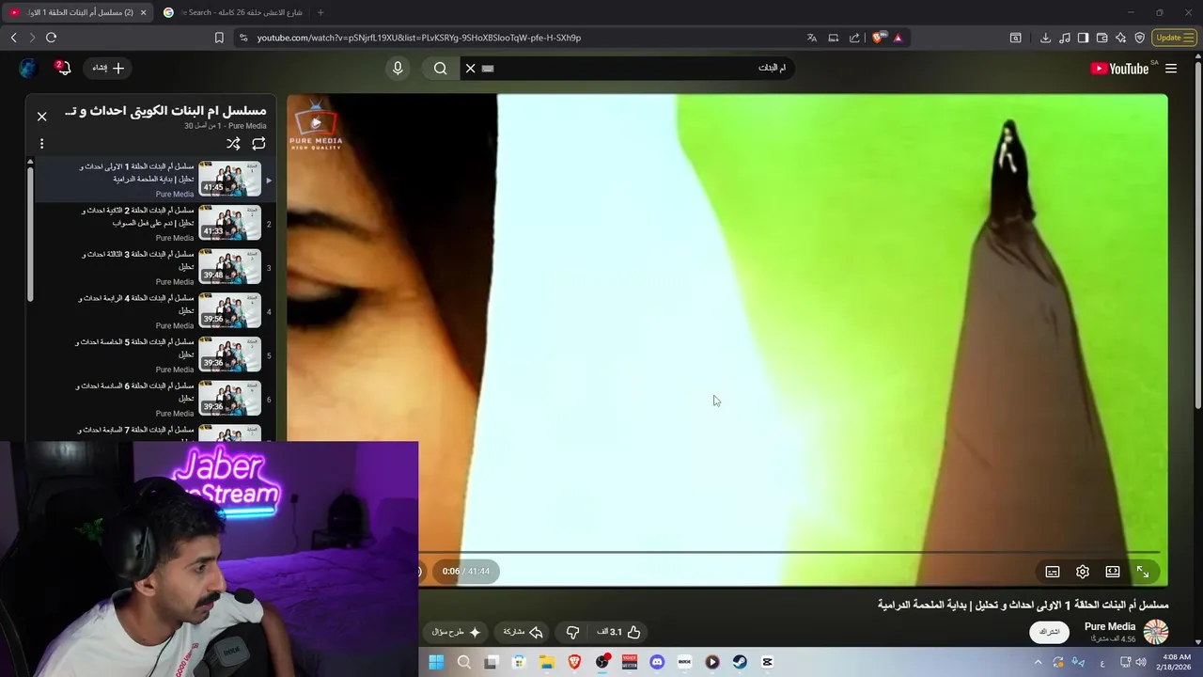Click the Ask (طرح سؤال) button

[x=456, y=632]
